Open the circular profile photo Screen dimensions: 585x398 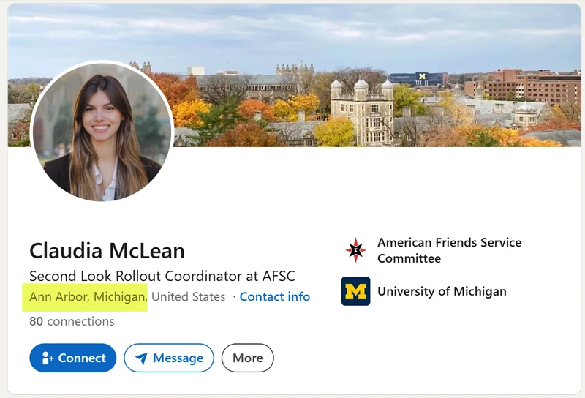point(102,132)
